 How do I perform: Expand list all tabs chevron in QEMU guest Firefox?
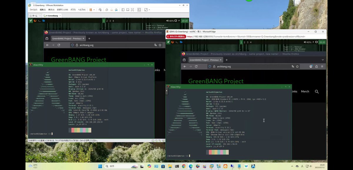tap(322, 60)
